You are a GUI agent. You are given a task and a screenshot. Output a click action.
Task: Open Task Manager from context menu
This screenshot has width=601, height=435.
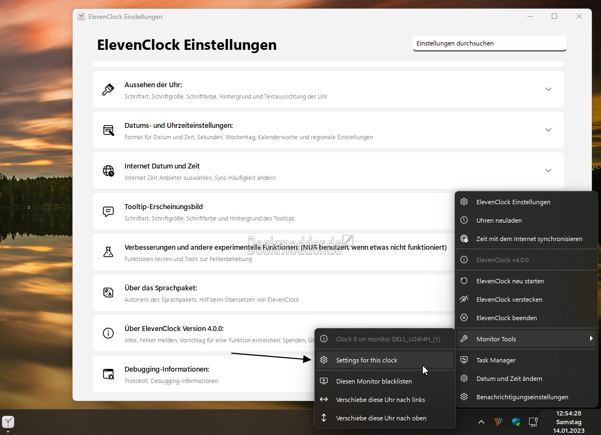click(x=526, y=360)
